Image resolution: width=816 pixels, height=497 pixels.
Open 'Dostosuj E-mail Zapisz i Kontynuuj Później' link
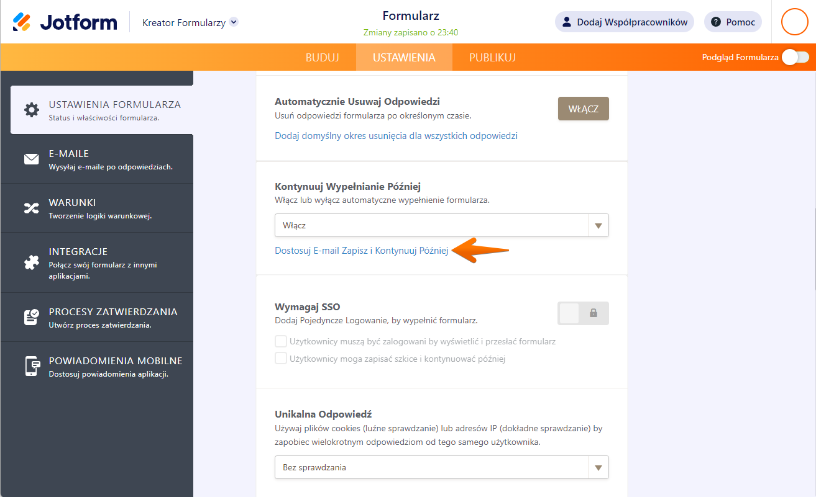[x=361, y=251]
